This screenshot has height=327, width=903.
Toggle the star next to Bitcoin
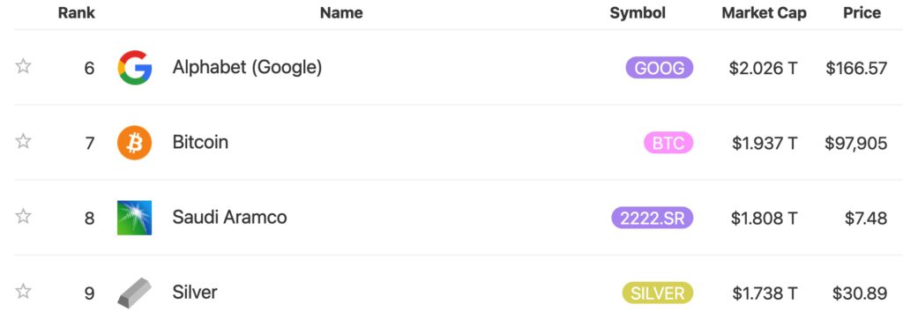tap(23, 141)
